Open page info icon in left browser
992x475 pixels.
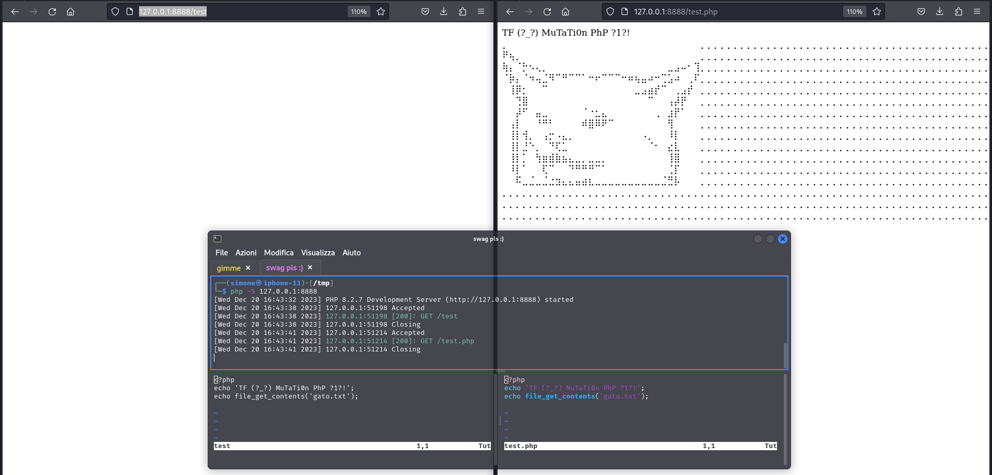pos(130,11)
